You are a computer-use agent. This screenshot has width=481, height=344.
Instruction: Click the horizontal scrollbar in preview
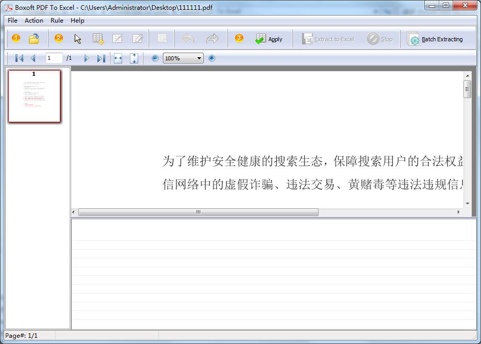198,212
